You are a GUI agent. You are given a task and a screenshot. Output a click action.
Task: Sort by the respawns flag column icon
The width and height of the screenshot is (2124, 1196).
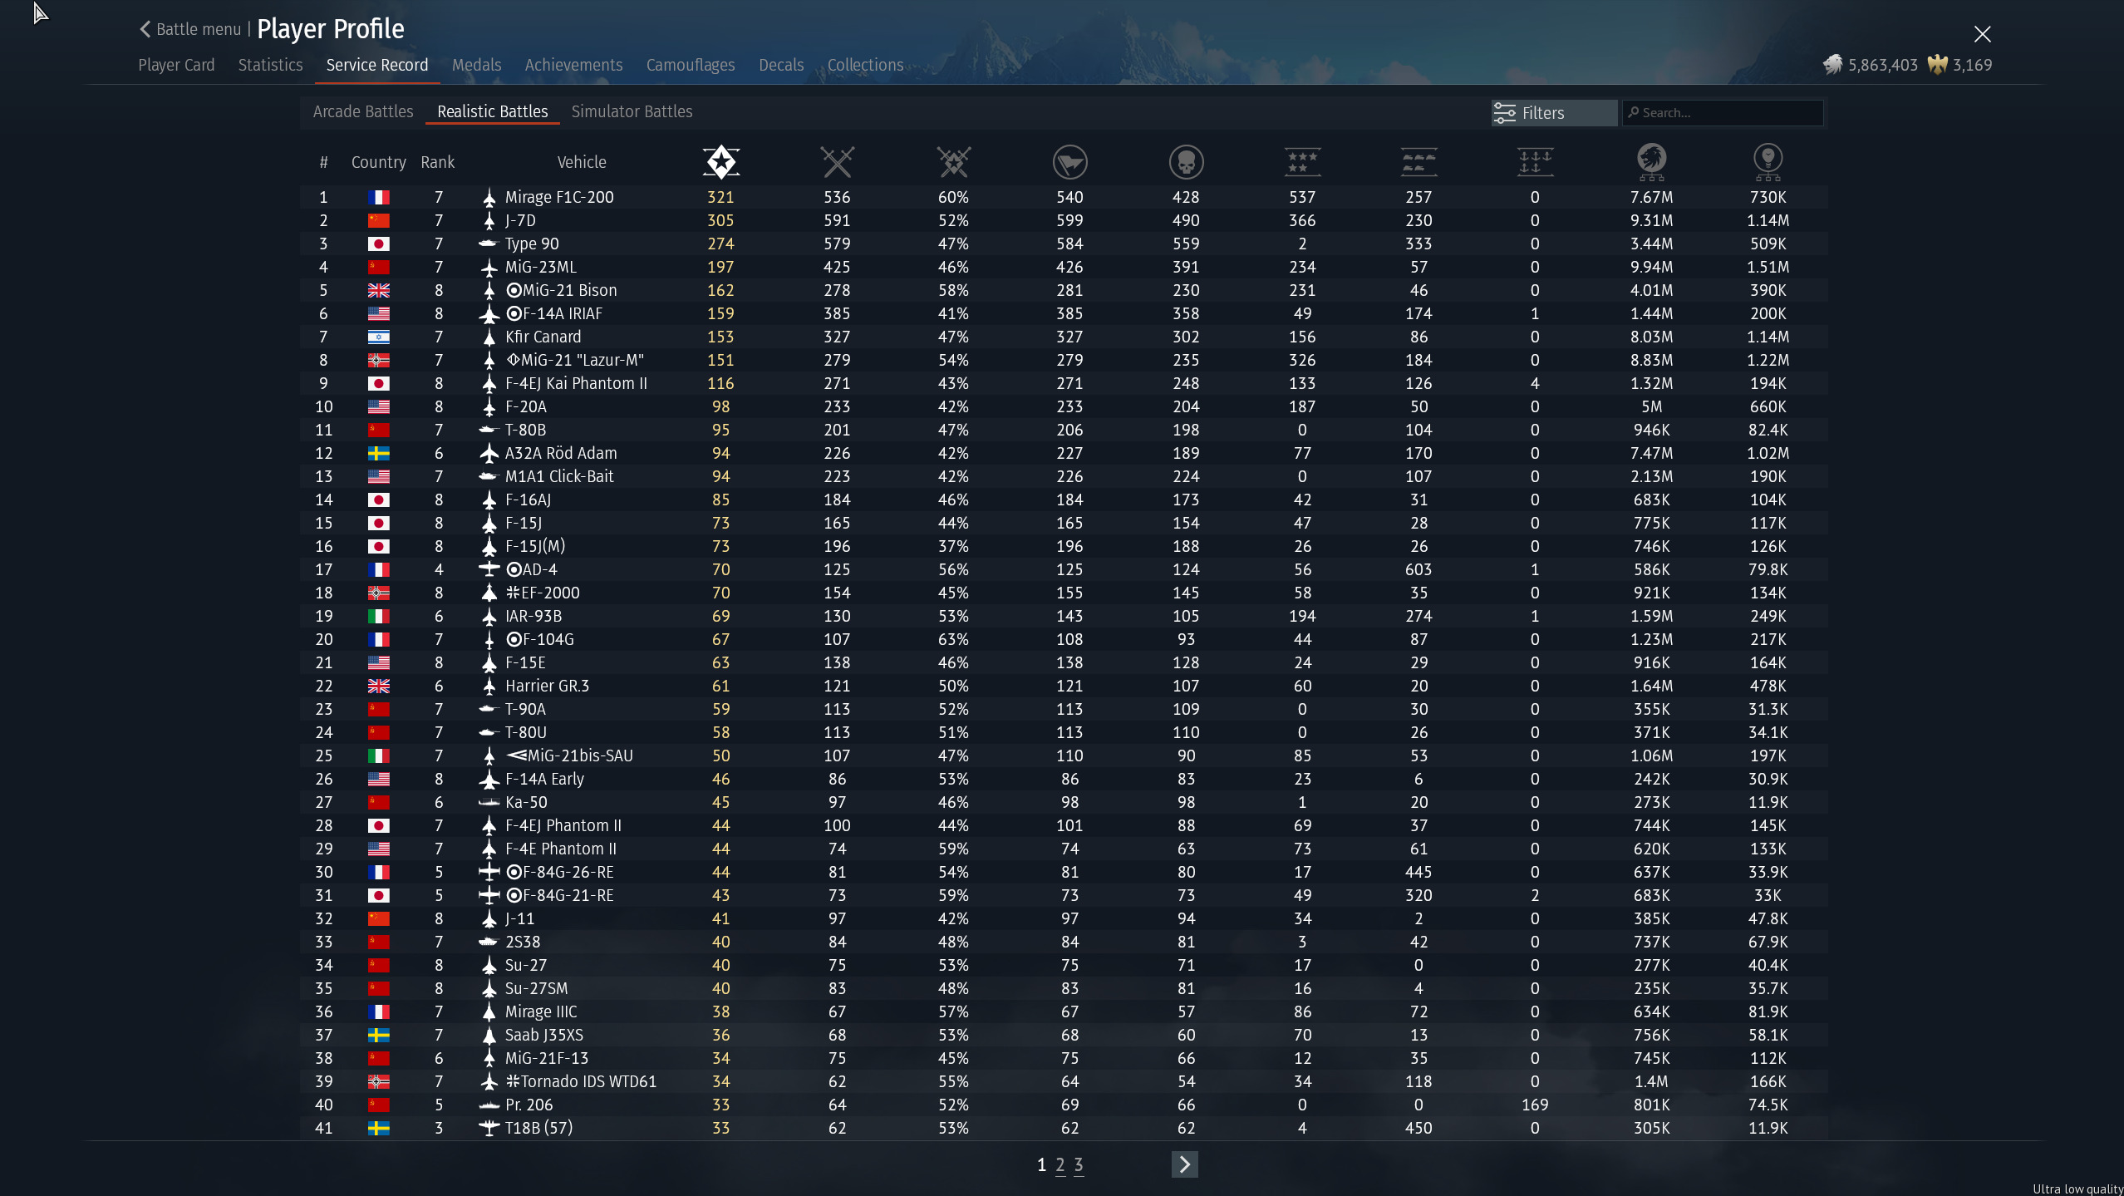(x=1069, y=162)
